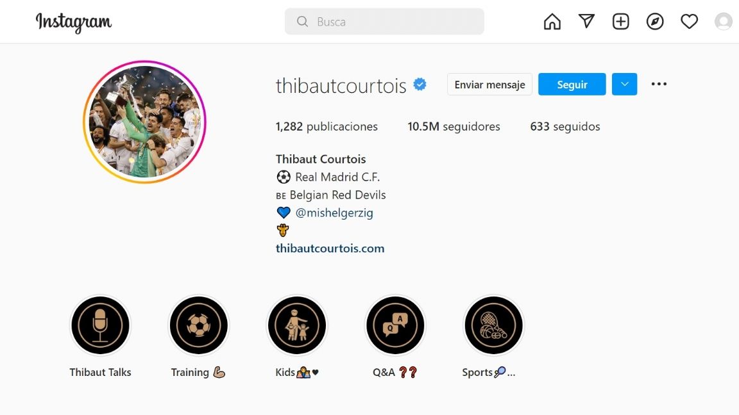Open activity heart icon
Viewport: 739px width, 415px height.
point(689,22)
